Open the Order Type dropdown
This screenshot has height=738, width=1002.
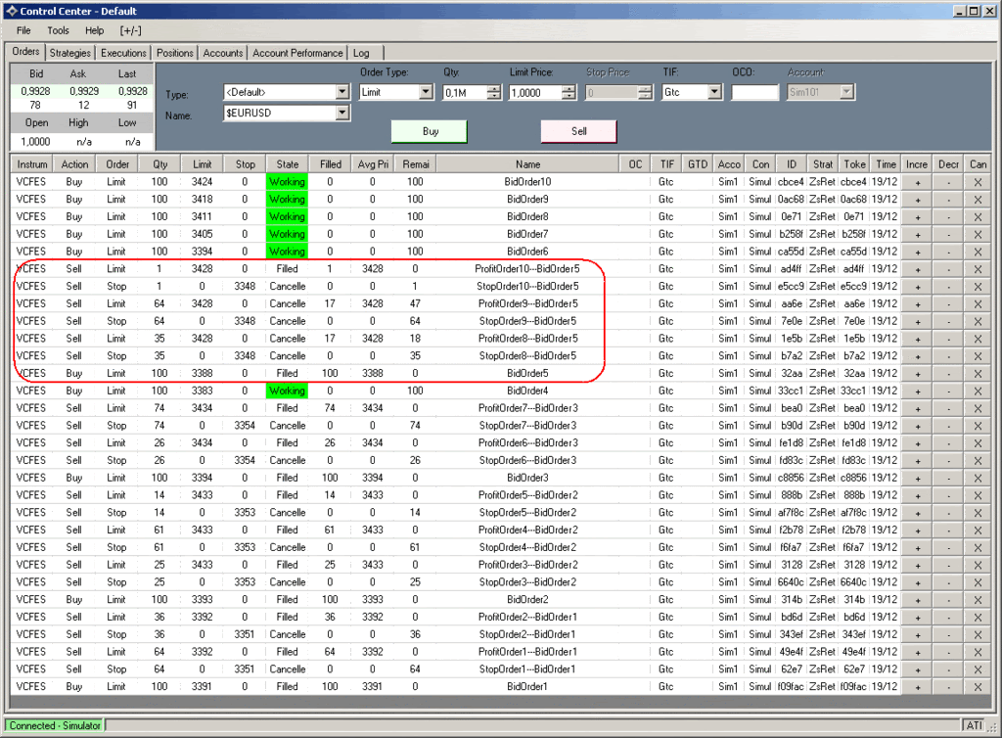tap(426, 92)
